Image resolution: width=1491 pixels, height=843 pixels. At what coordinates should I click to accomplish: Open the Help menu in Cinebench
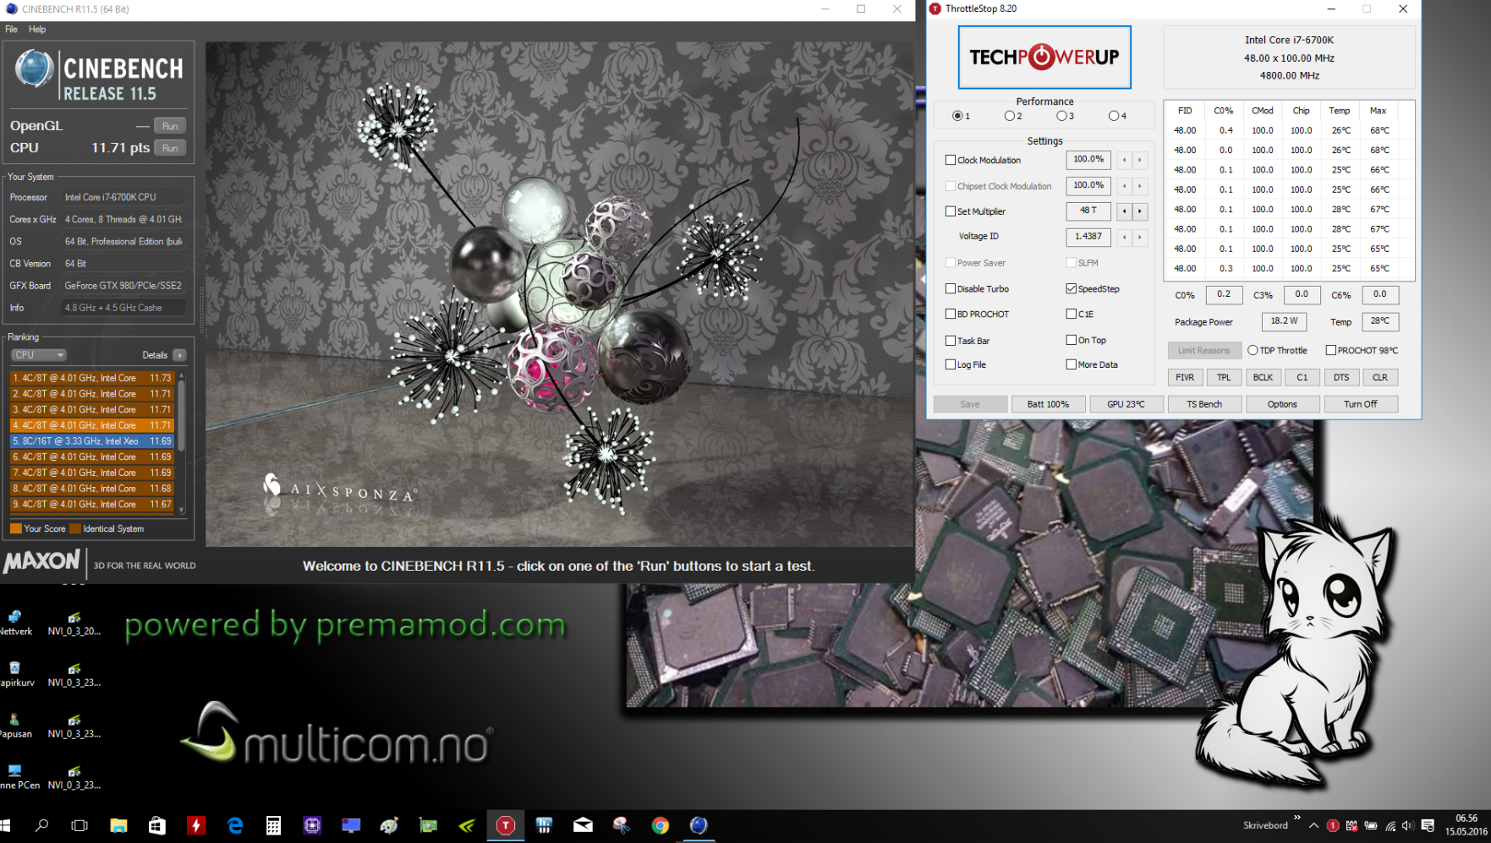pyautogui.click(x=37, y=29)
